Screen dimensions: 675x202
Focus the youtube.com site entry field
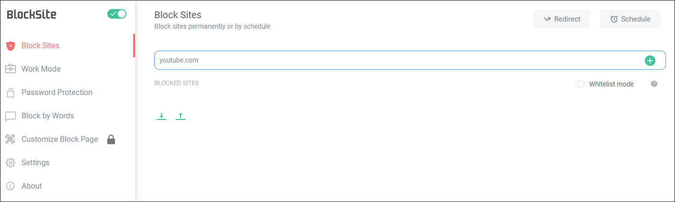398,60
